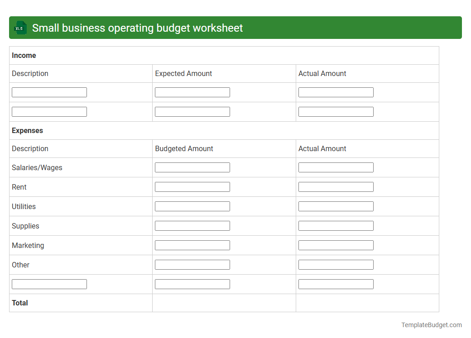
Task: Click the XLS file icon in header
Action: [x=20, y=28]
